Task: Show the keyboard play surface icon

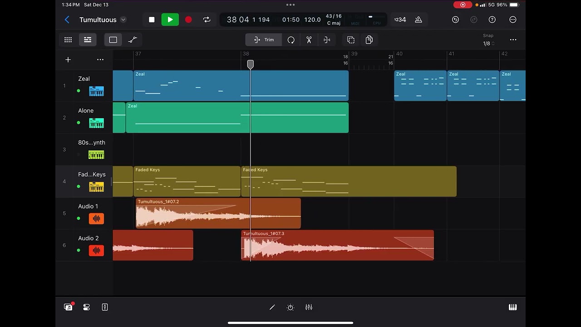Action: (x=512, y=307)
